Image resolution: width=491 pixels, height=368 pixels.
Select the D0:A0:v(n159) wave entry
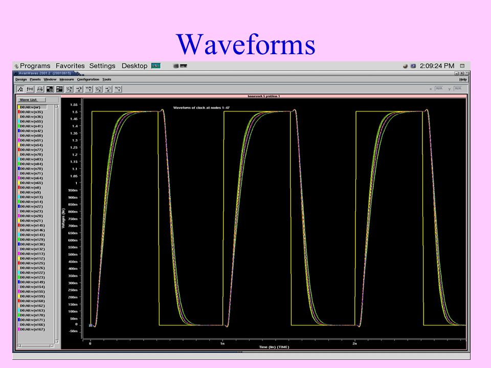[x=32, y=296]
